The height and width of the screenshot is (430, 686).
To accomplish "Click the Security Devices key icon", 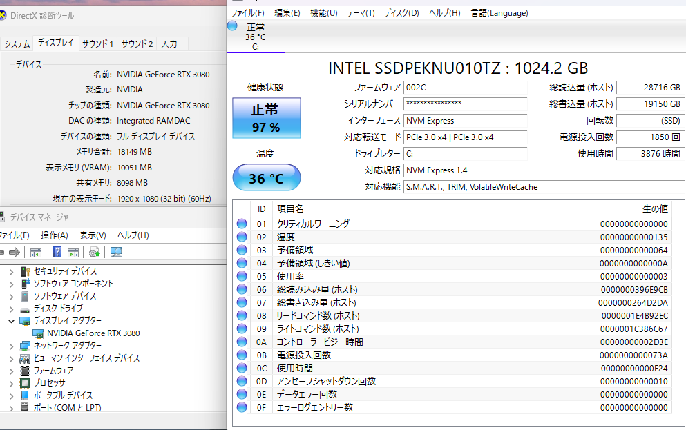I will (26, 271).
